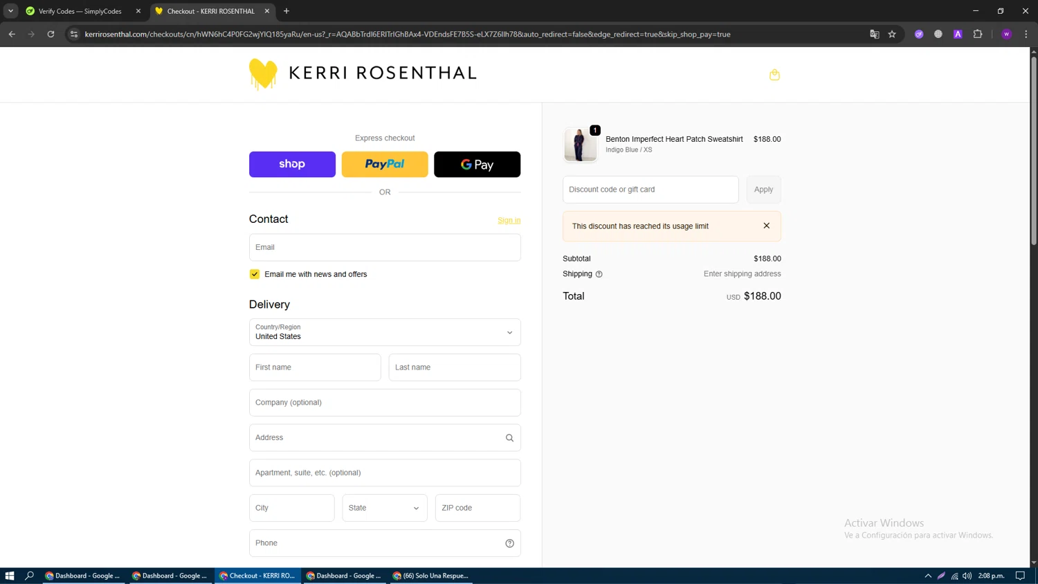Click the browser forward arrow
This screenshot has height=584, width=1038.
(31, 34)
